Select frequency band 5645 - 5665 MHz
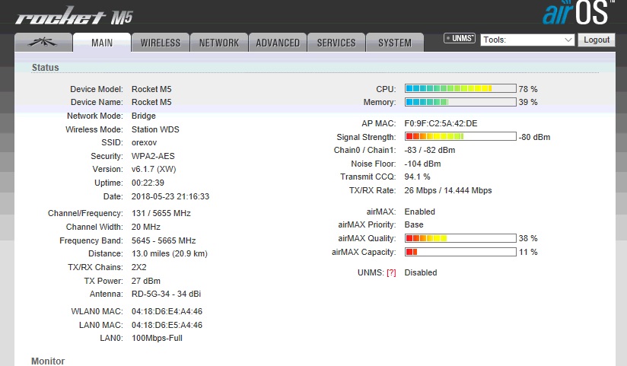The height and width of the screenshot is (366, 627). (164, 240)
